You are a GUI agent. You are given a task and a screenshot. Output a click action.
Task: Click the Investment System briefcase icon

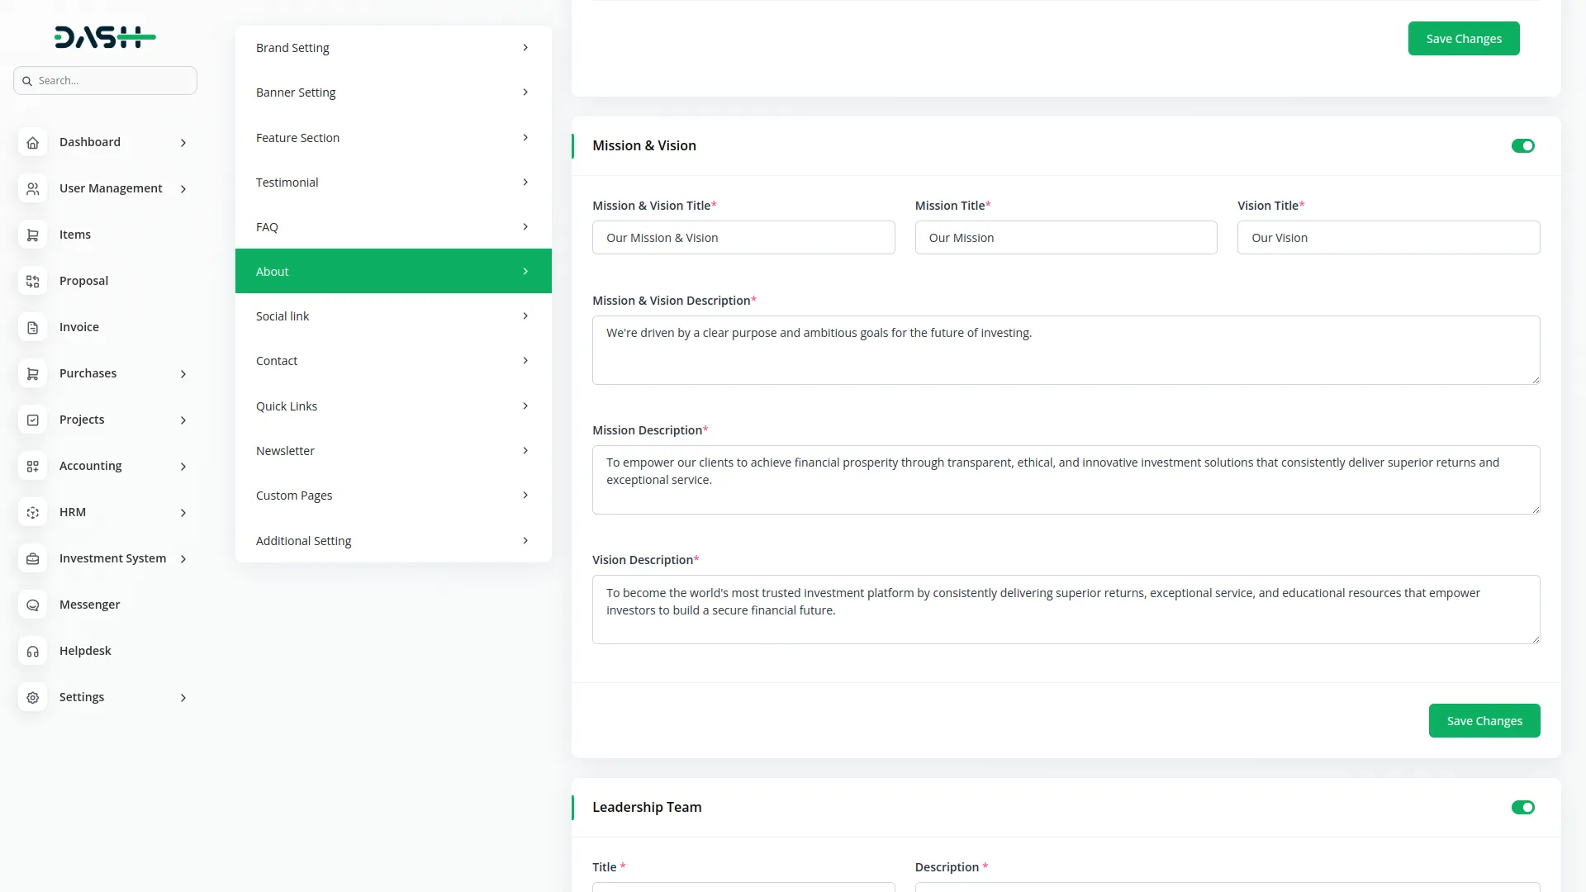pyautogui.click(x=32, y=559)
